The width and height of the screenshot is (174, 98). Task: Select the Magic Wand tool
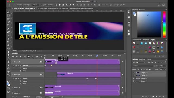(8, 22)
